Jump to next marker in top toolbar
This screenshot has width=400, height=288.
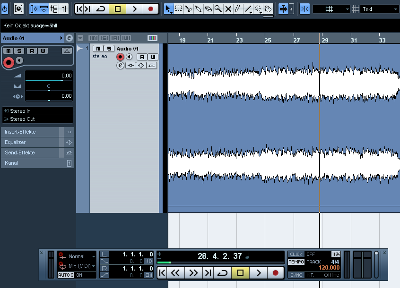click(88, 9)
